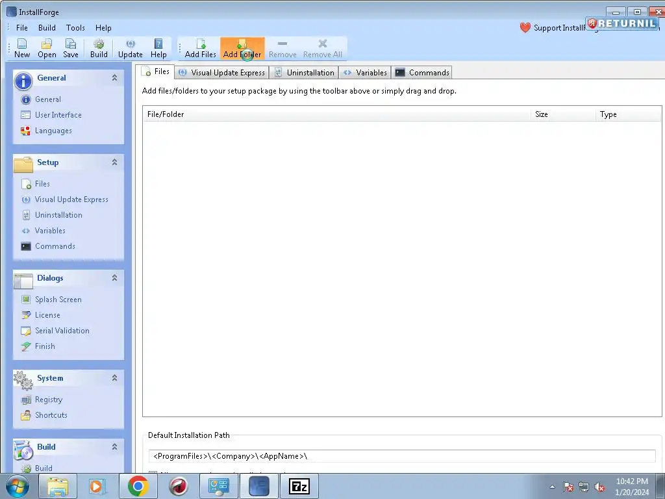Click the New project toolbar icon
This screenshot has width=665, height=499.
(22, 48)
